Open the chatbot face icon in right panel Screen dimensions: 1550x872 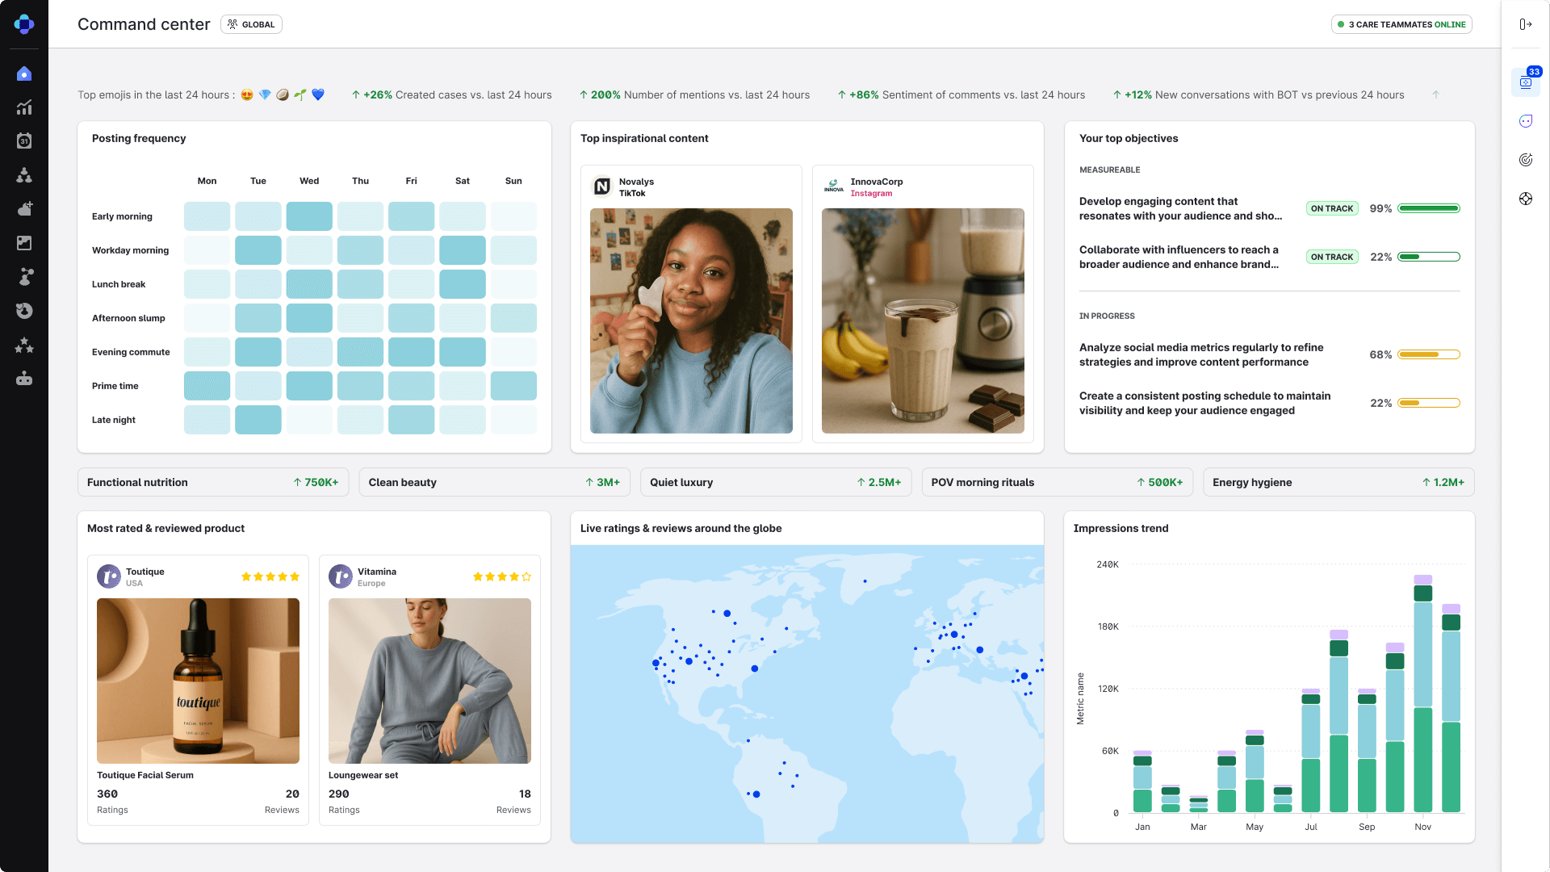point(1526,121)
